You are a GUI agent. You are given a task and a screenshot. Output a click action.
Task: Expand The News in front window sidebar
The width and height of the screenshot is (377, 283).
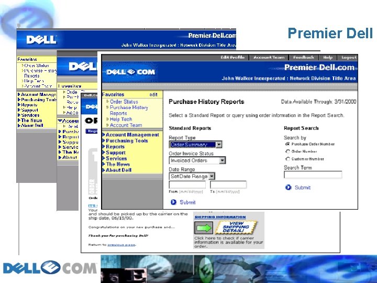(x=116, y=164)
